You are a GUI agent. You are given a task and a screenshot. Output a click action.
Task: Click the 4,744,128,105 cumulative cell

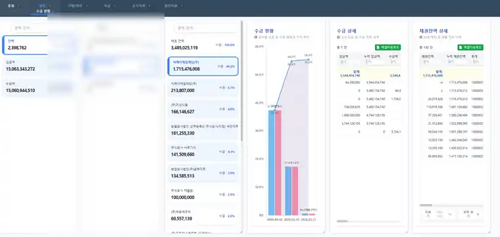376,115
